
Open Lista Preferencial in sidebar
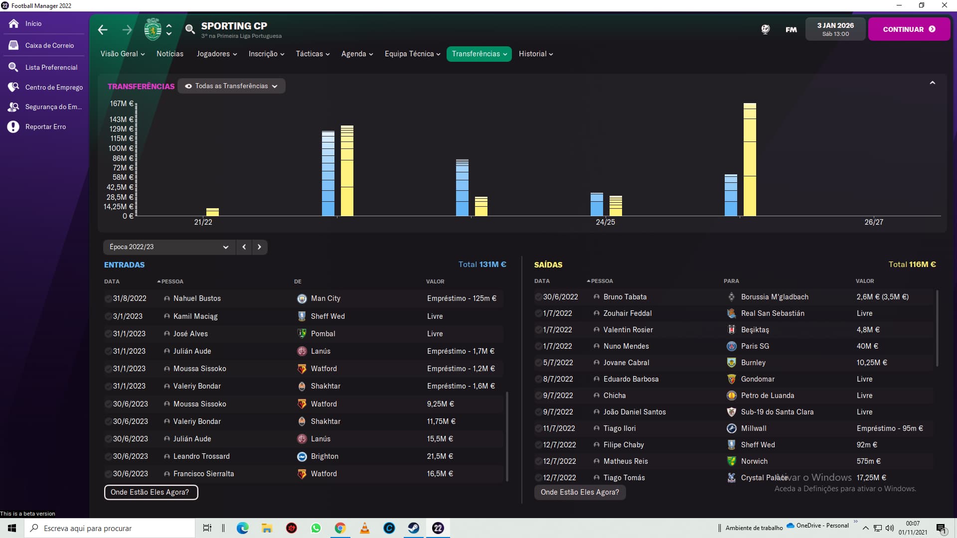tap(51, 67)
